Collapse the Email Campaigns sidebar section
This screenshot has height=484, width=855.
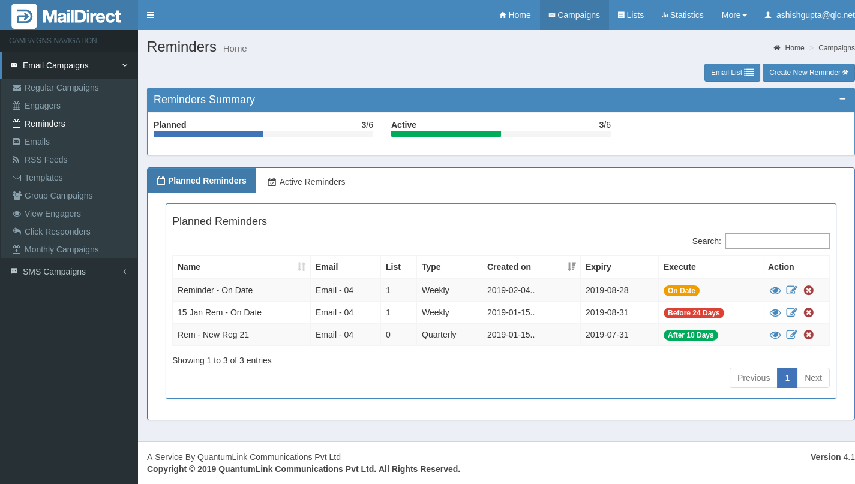[x=69, y=65]
